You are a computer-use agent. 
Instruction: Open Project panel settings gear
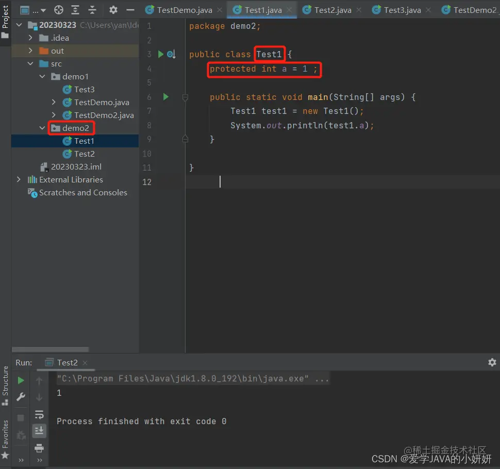coord(113,10)
